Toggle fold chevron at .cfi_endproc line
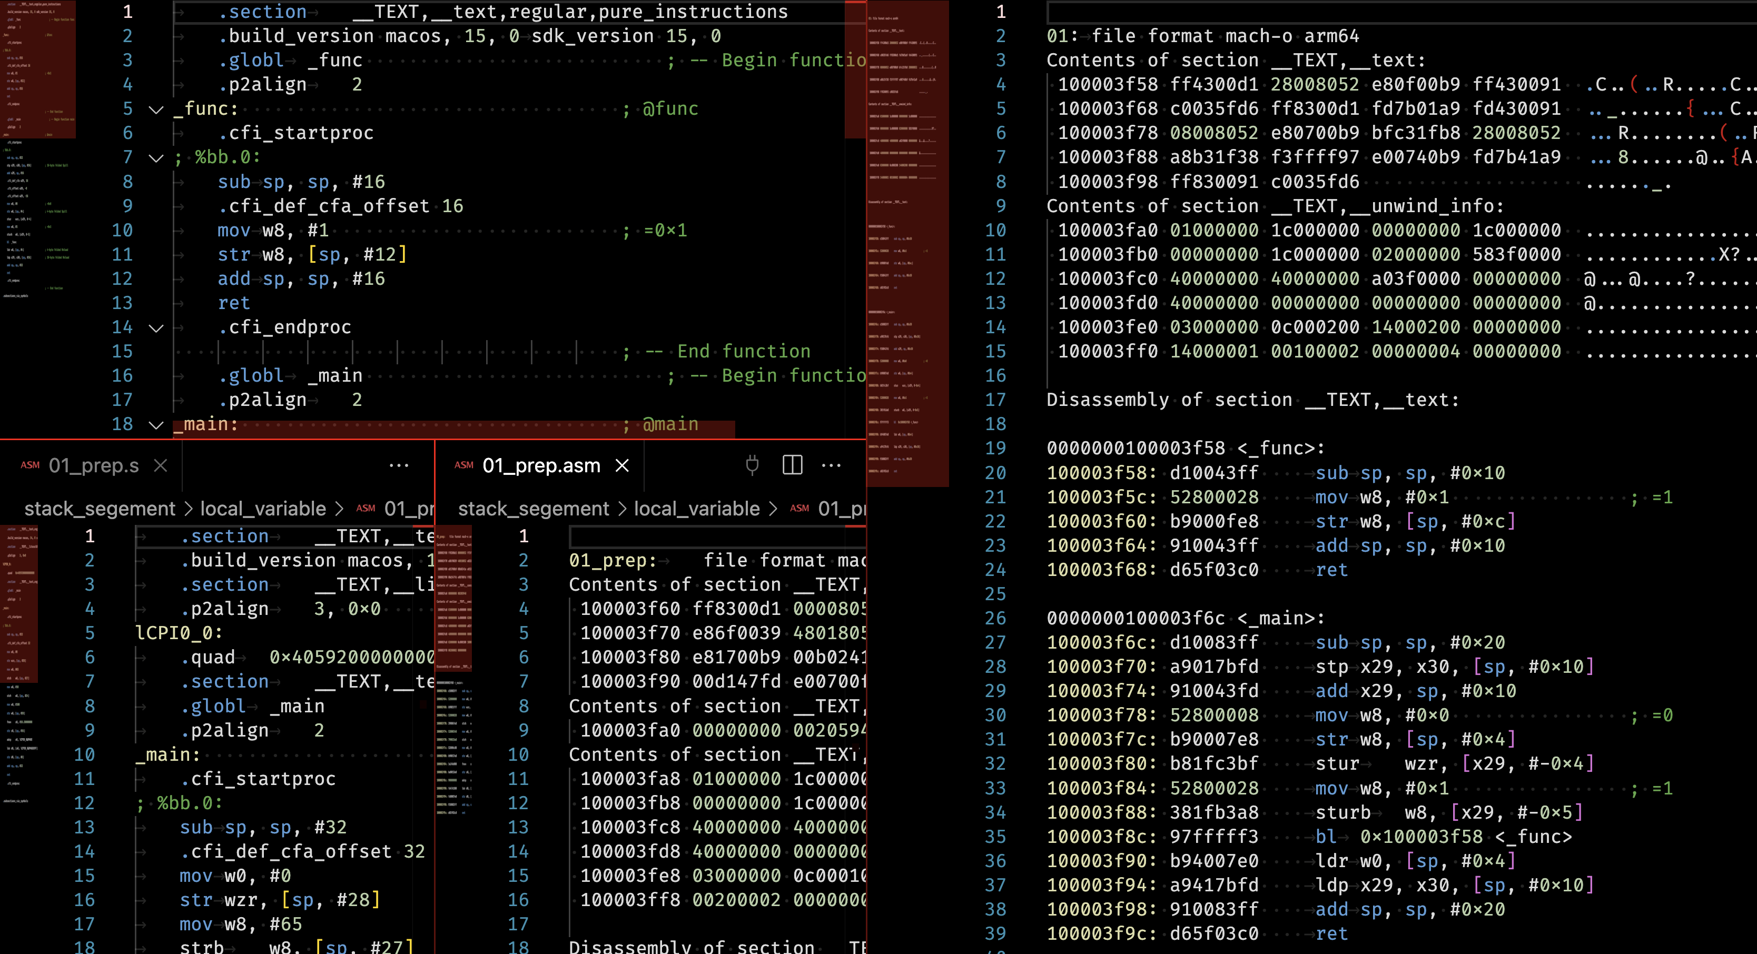1757x954 pixels. pyautogui.click(x=156, y=328)
